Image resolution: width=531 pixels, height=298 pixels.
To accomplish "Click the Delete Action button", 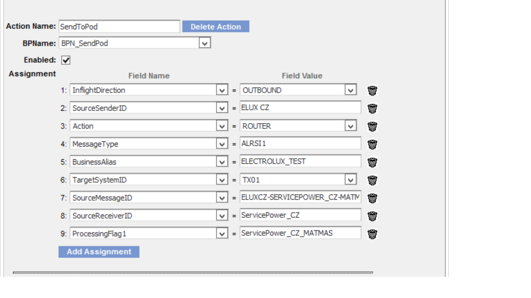I will point(216,27).
